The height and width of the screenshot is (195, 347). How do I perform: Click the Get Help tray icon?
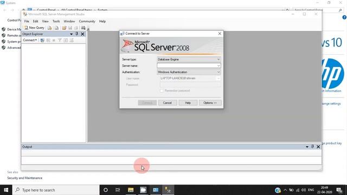click(x=278, y=190)
